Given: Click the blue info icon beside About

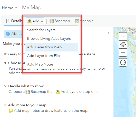Looking at the screenshot, I should point(8,34).
